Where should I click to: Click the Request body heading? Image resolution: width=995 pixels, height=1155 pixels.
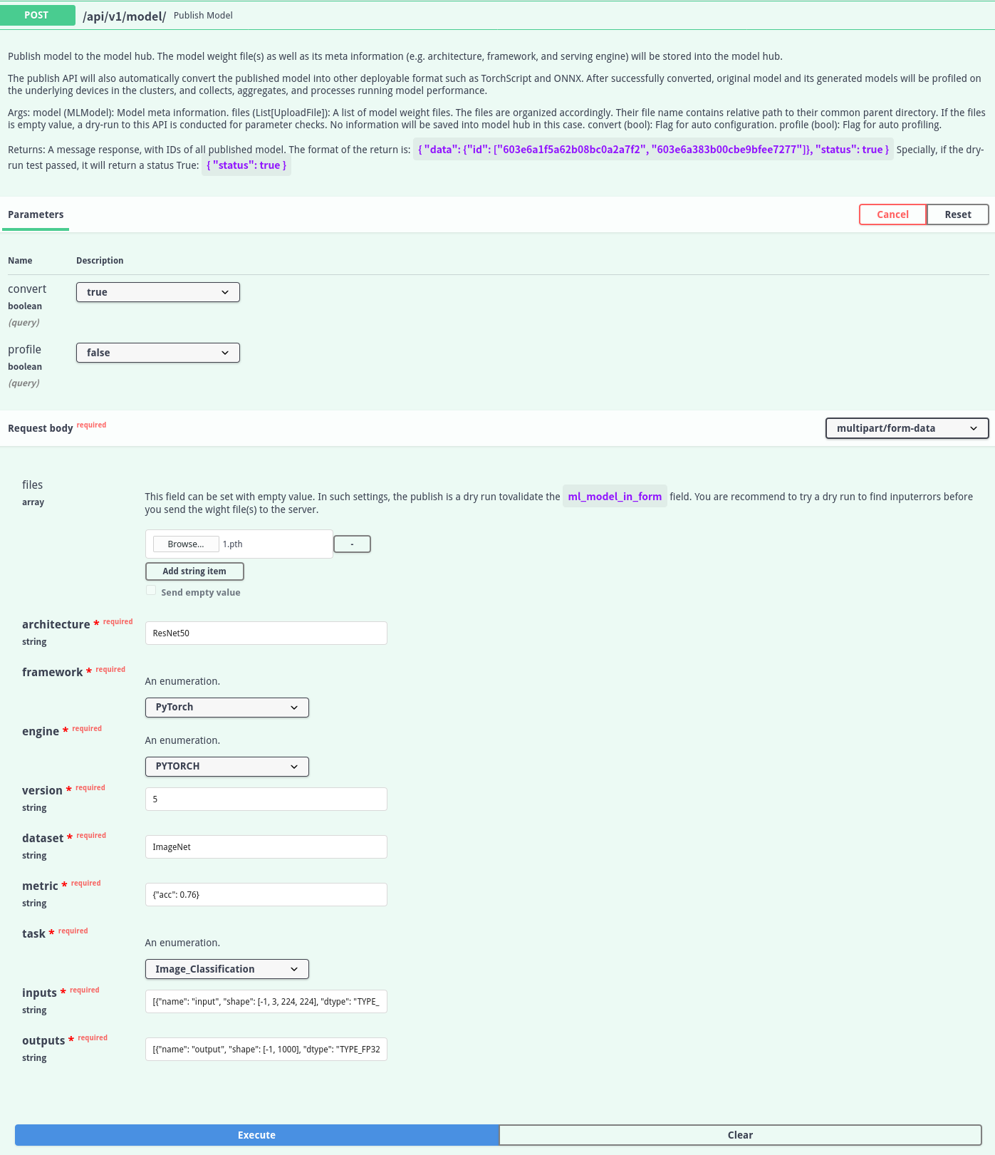[41, 428]
